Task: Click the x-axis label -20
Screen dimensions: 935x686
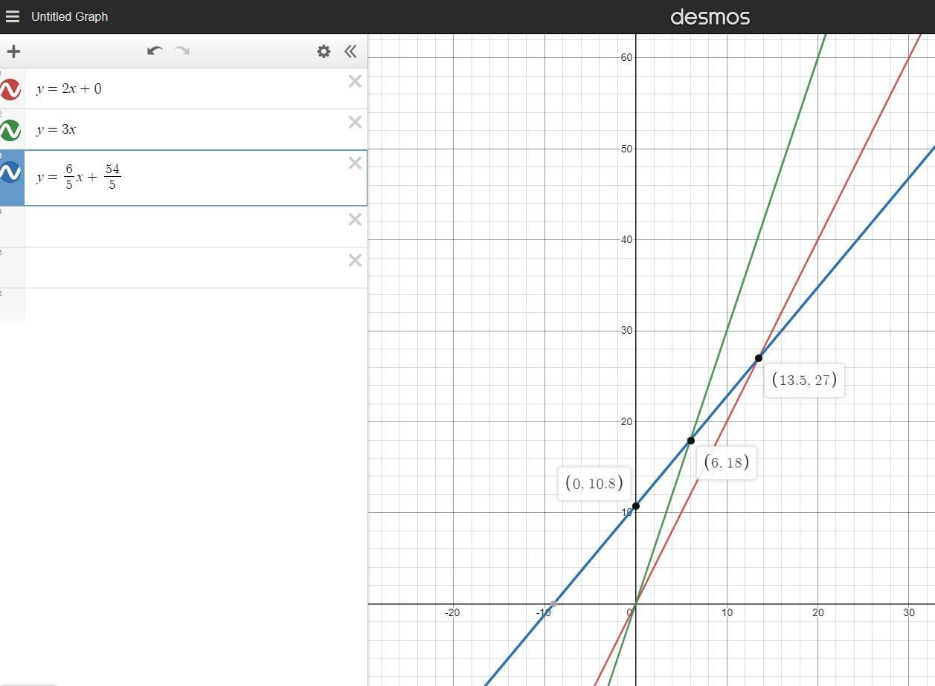Action: click(452, 612)
